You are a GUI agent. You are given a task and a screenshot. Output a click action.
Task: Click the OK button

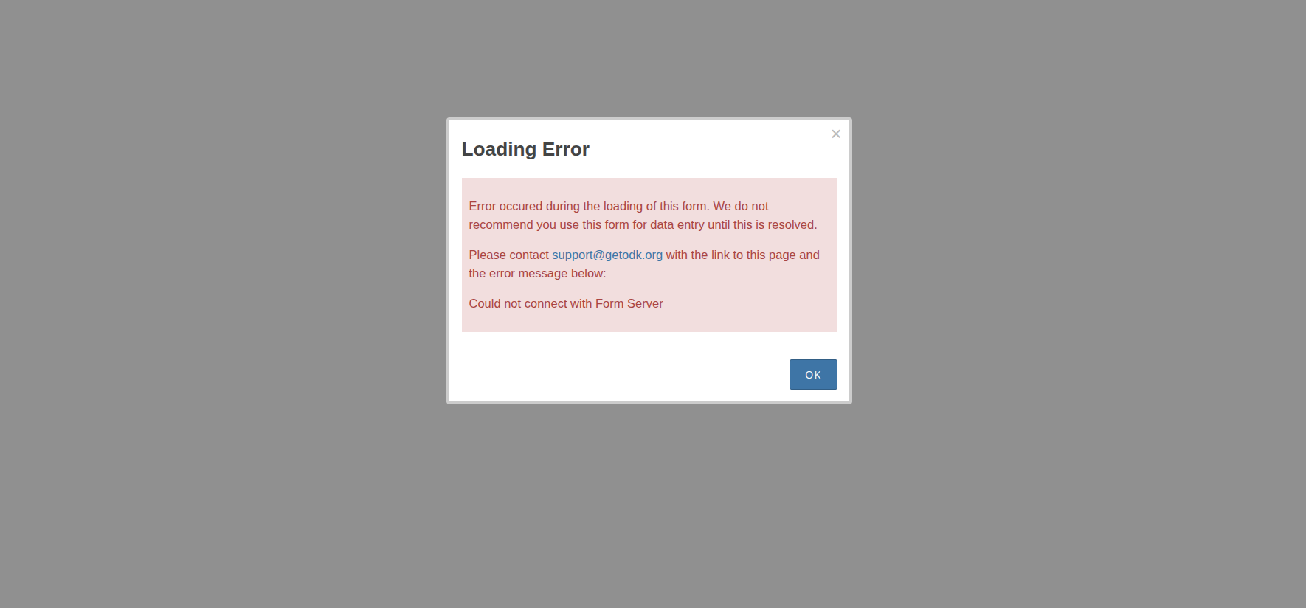click(x=813, y=374)
